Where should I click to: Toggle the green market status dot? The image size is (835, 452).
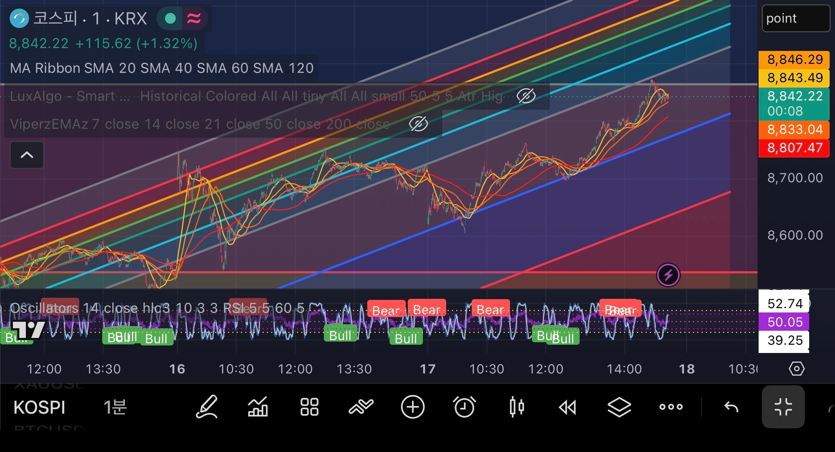170,18
